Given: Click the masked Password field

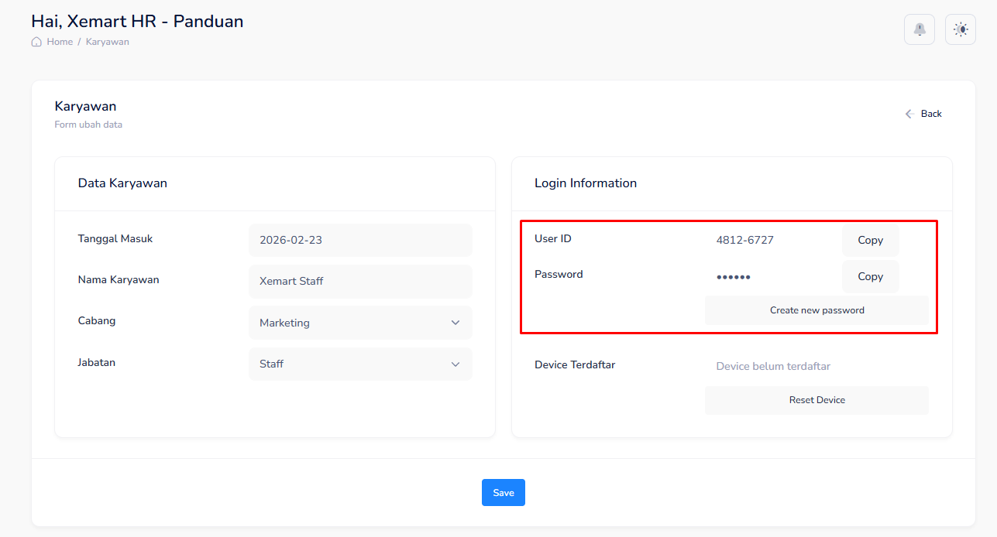Looking at the screenshot, I should click(734, 277).
